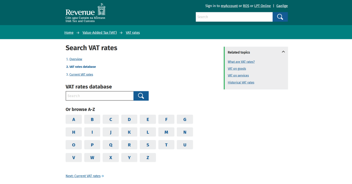Screen dimensions: 352x184
Task: Select letter V from the A-Z browser
Action: 74,157
